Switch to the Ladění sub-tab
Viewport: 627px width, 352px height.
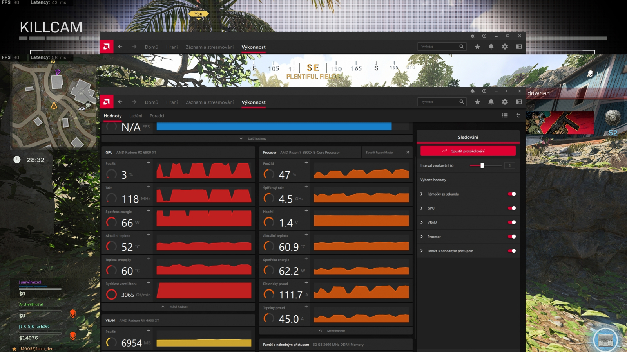(136, 116)
